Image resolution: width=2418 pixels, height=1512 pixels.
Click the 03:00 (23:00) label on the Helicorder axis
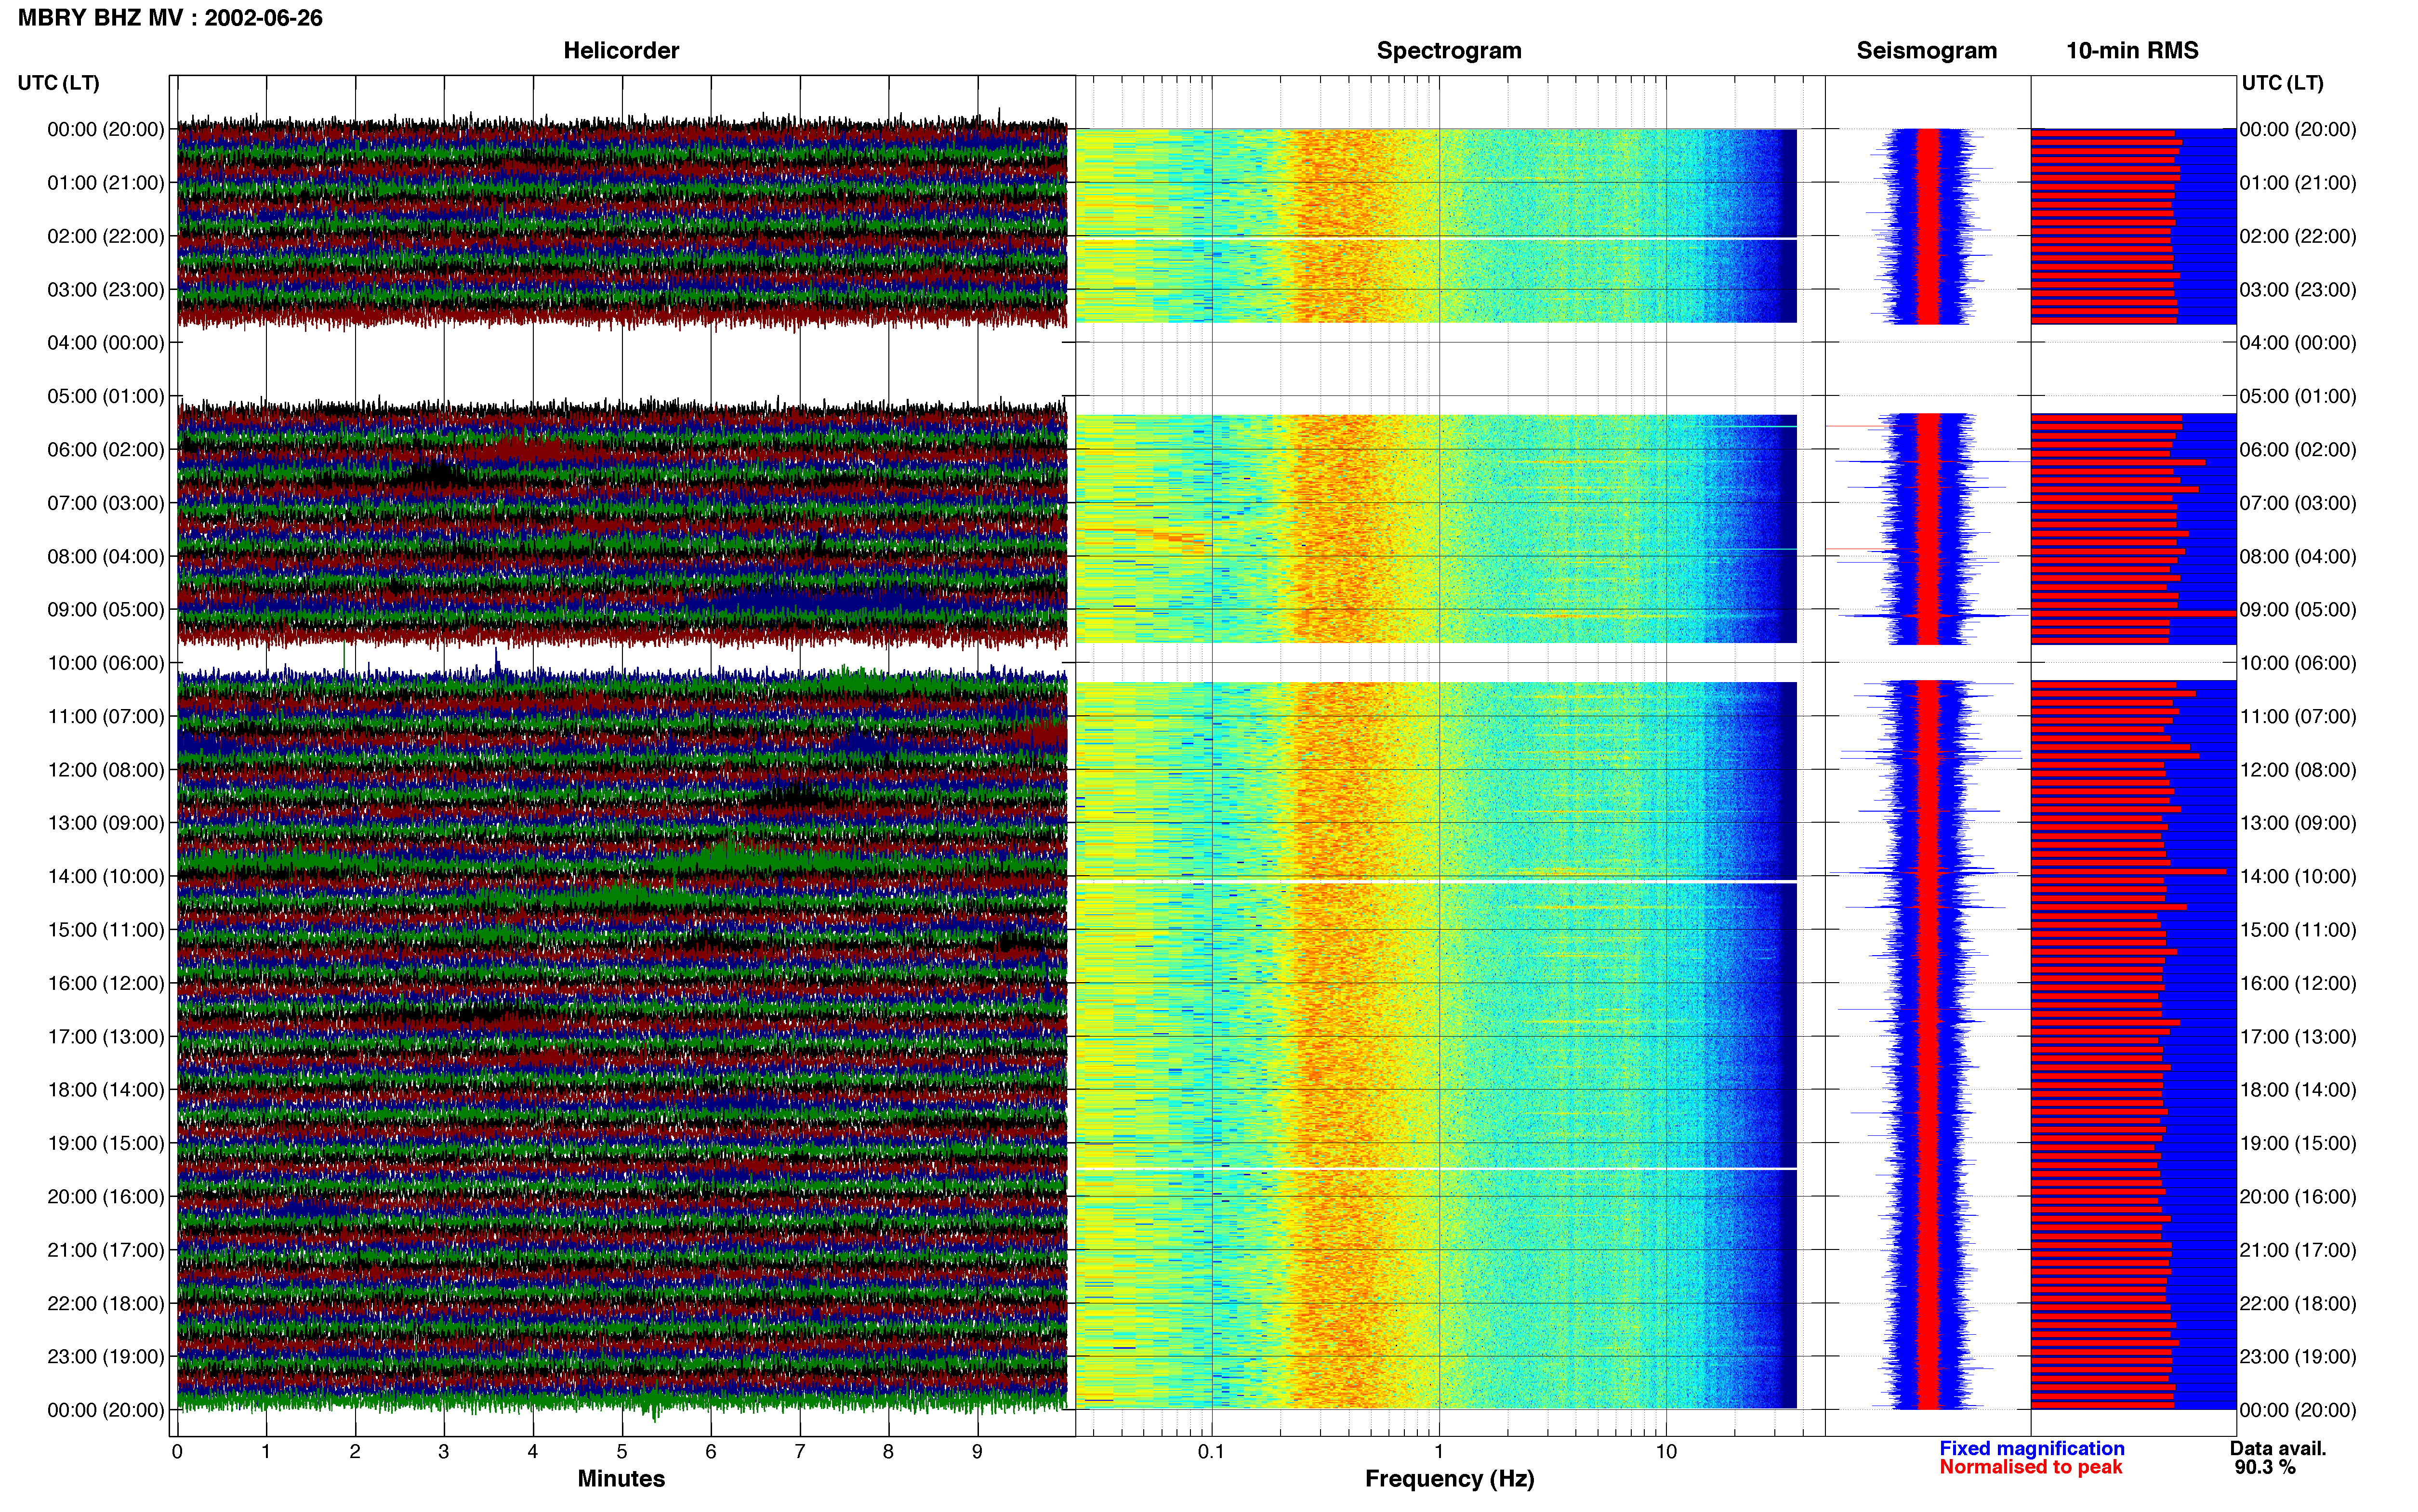[106, 290]
